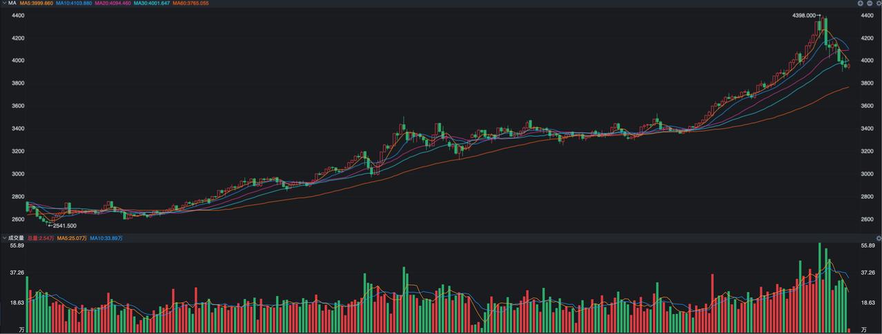
Task: Collapse the 成交量 volume panel chevron
Action: click(4, 238)
